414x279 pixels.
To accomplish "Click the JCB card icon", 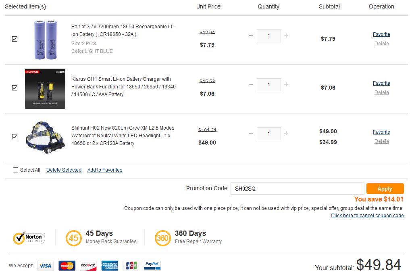I will click(131, 266).
